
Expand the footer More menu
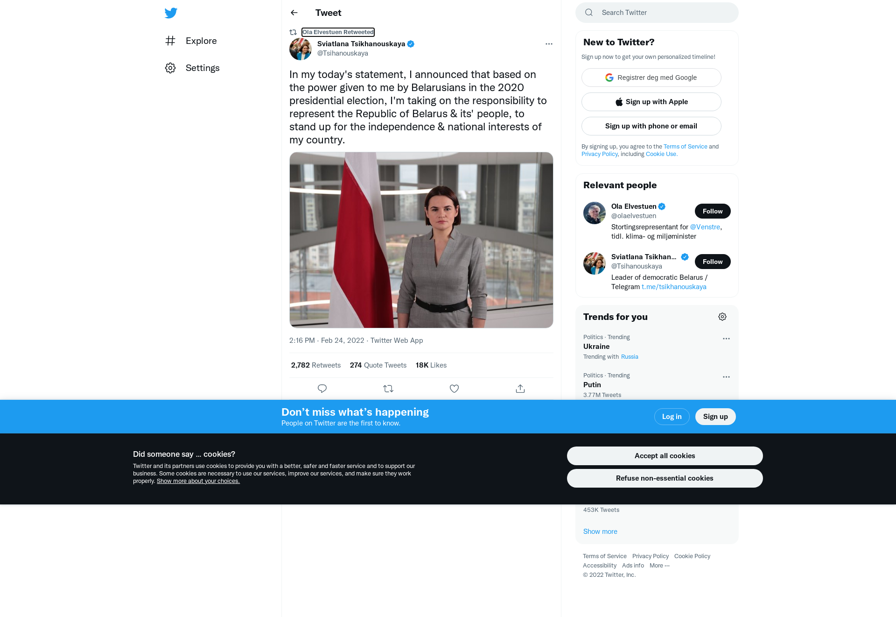(x=659, y=566)
